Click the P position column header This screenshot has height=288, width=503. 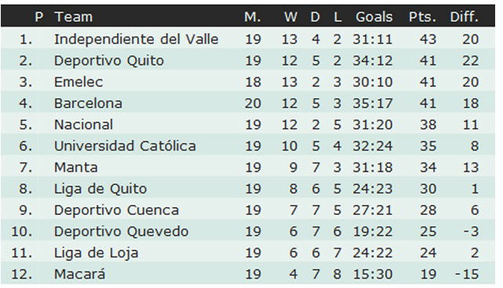click(38, 16)
